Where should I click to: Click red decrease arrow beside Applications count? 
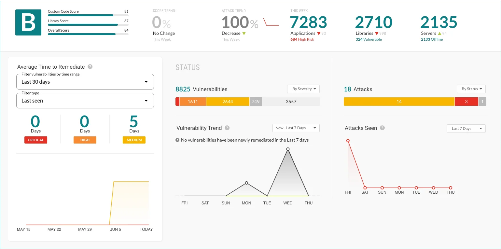tap(318, 33)
